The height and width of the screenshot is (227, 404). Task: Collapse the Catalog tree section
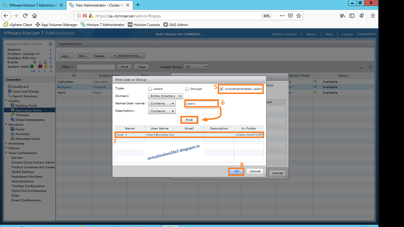tap(6, 101)
